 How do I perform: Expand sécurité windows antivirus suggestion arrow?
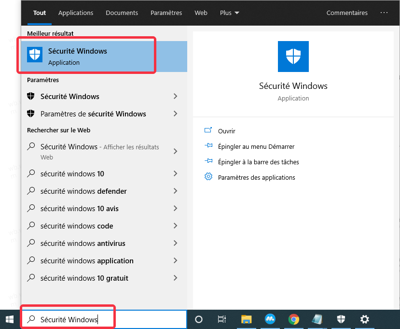pyautogui.click(x=175, y=243)
